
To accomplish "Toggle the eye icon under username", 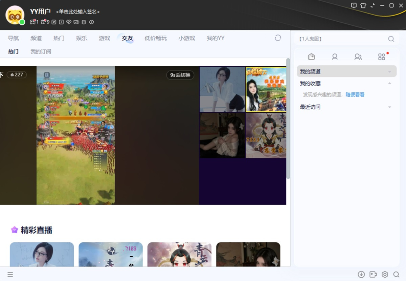I will pos(91,22).
